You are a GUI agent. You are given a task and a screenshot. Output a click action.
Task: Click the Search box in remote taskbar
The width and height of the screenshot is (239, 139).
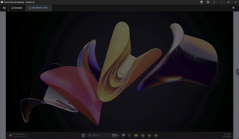pyautogui.click(x=103, y=135)
